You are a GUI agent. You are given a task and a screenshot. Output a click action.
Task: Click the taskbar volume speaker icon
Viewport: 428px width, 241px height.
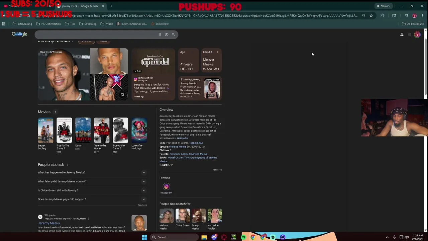[x=407, y=237]
